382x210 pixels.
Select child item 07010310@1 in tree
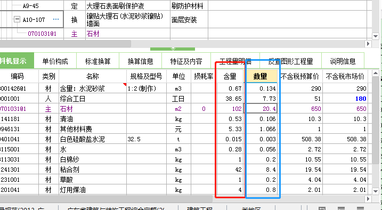point(42,34)
